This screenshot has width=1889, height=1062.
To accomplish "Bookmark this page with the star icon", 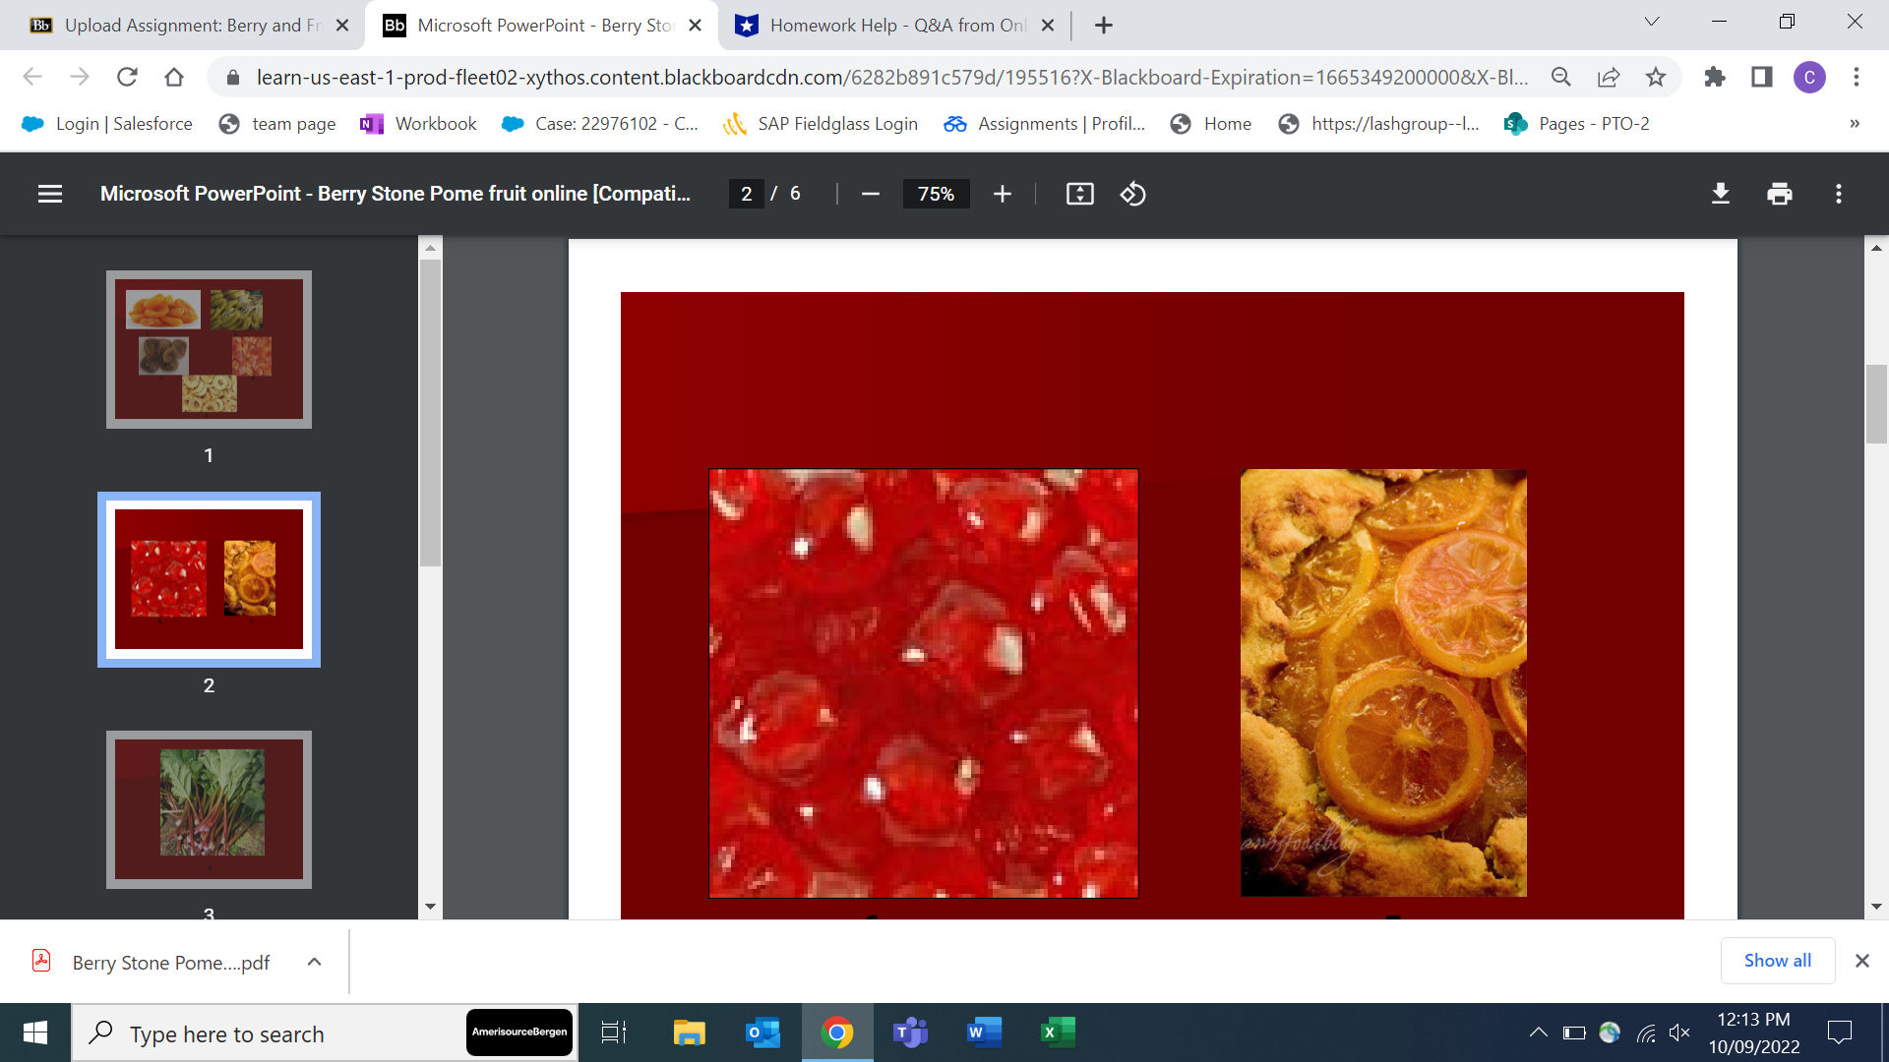I will (x=1656, y=77).
